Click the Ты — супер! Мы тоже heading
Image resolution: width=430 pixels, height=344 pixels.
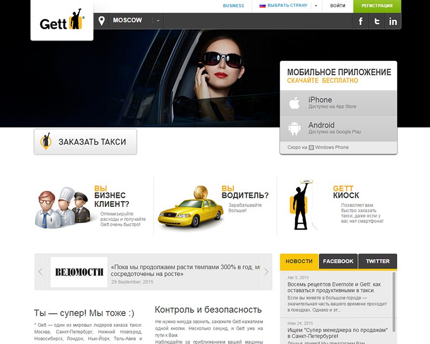[x=84, y=313]
